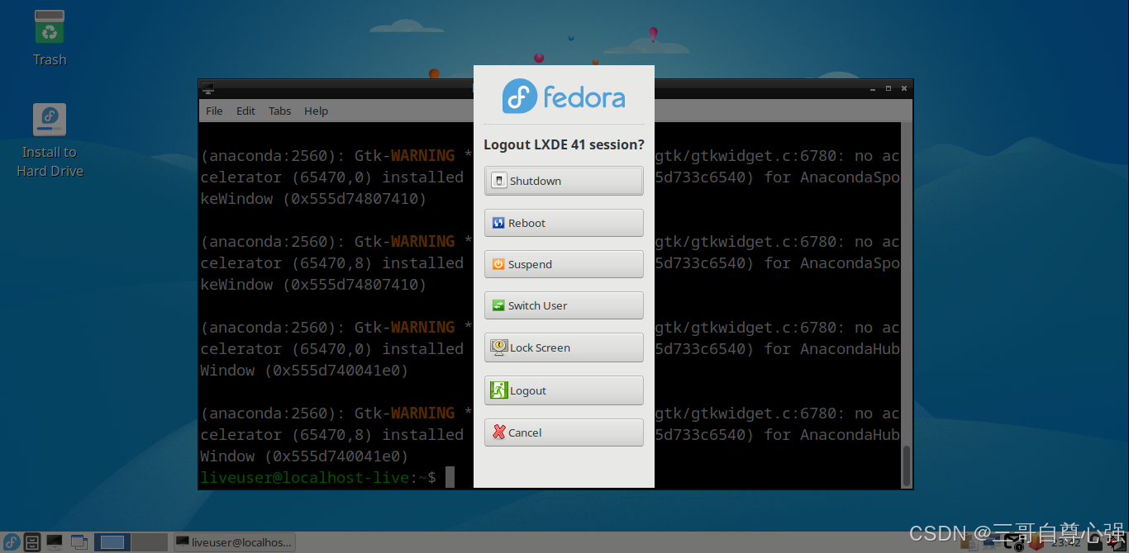Image resolution: width=1129 pixels, height=553 pixels.
Task: Maximize the terminal window
Action: click(888, 87)
